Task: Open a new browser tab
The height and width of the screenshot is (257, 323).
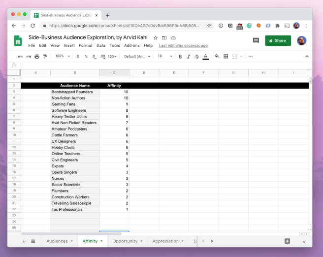Action: click(107, 15)
